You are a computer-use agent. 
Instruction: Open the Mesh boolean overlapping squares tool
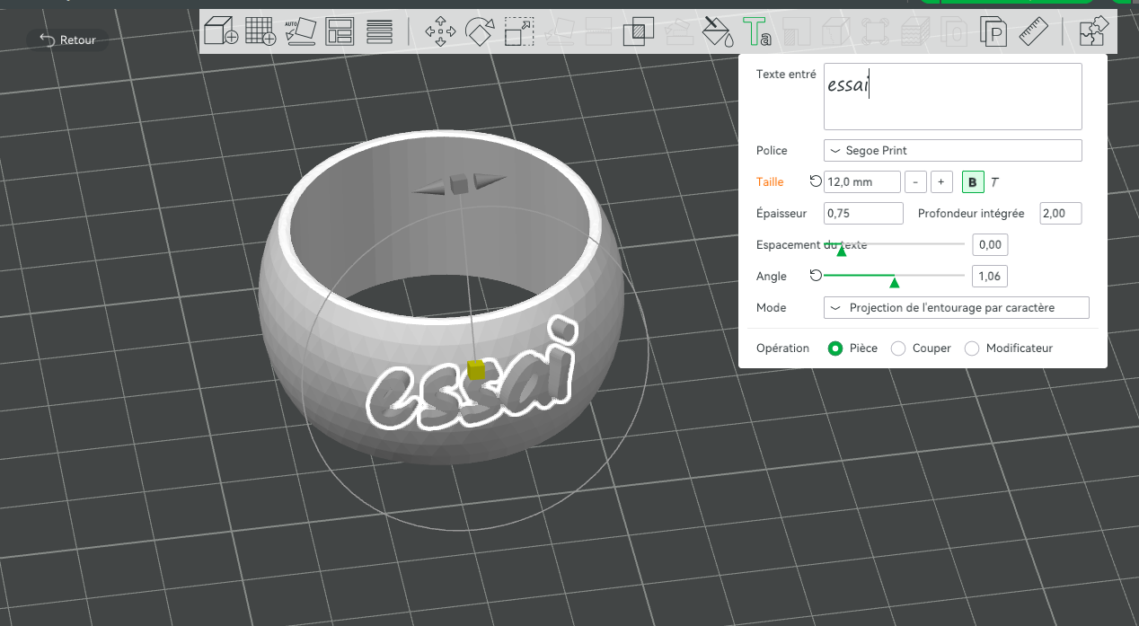click(x=639, y=31)
